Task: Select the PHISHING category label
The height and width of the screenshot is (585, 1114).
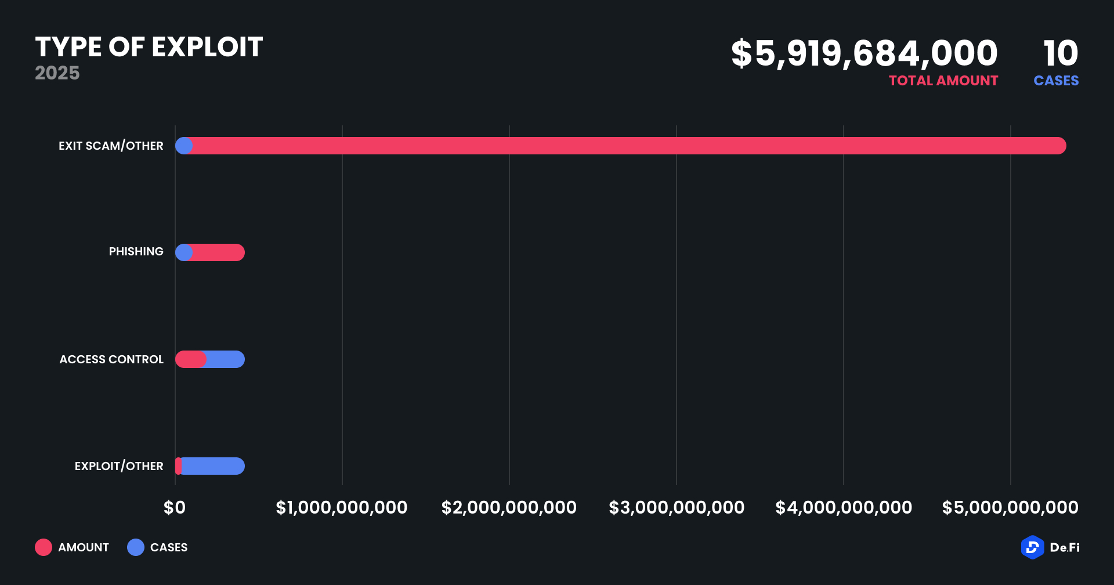Action: point(136,251)
